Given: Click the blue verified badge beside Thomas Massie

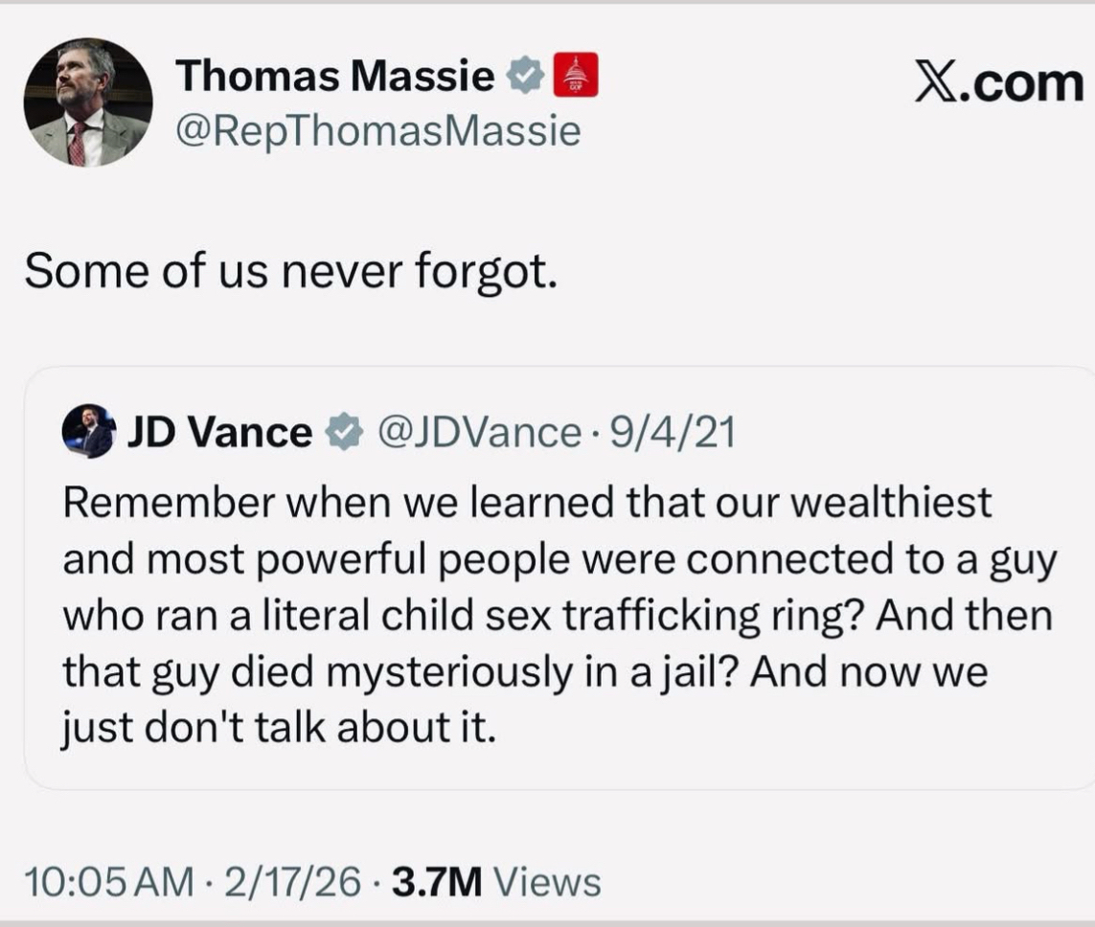Looking at the screenshot, I should [x=524, y=77].
